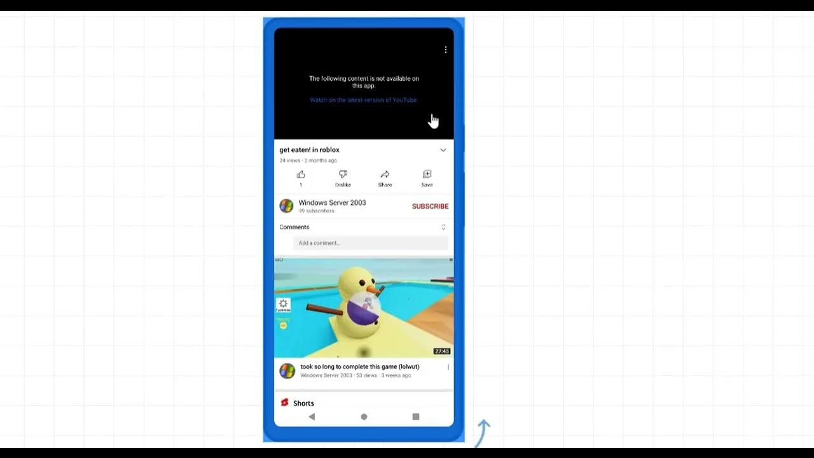This screenshot has width=814, height=458.
Task: Expand the 'get eaten! in roblox' description chevron
Action: point(443,150)
